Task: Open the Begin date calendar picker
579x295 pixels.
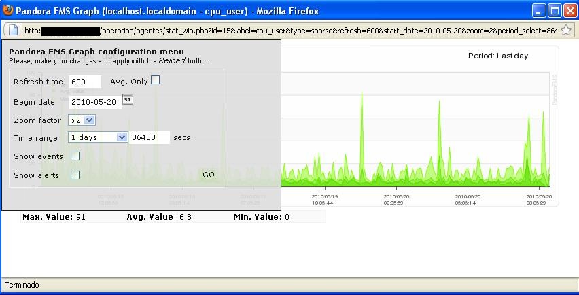Action: click(127, 100)
